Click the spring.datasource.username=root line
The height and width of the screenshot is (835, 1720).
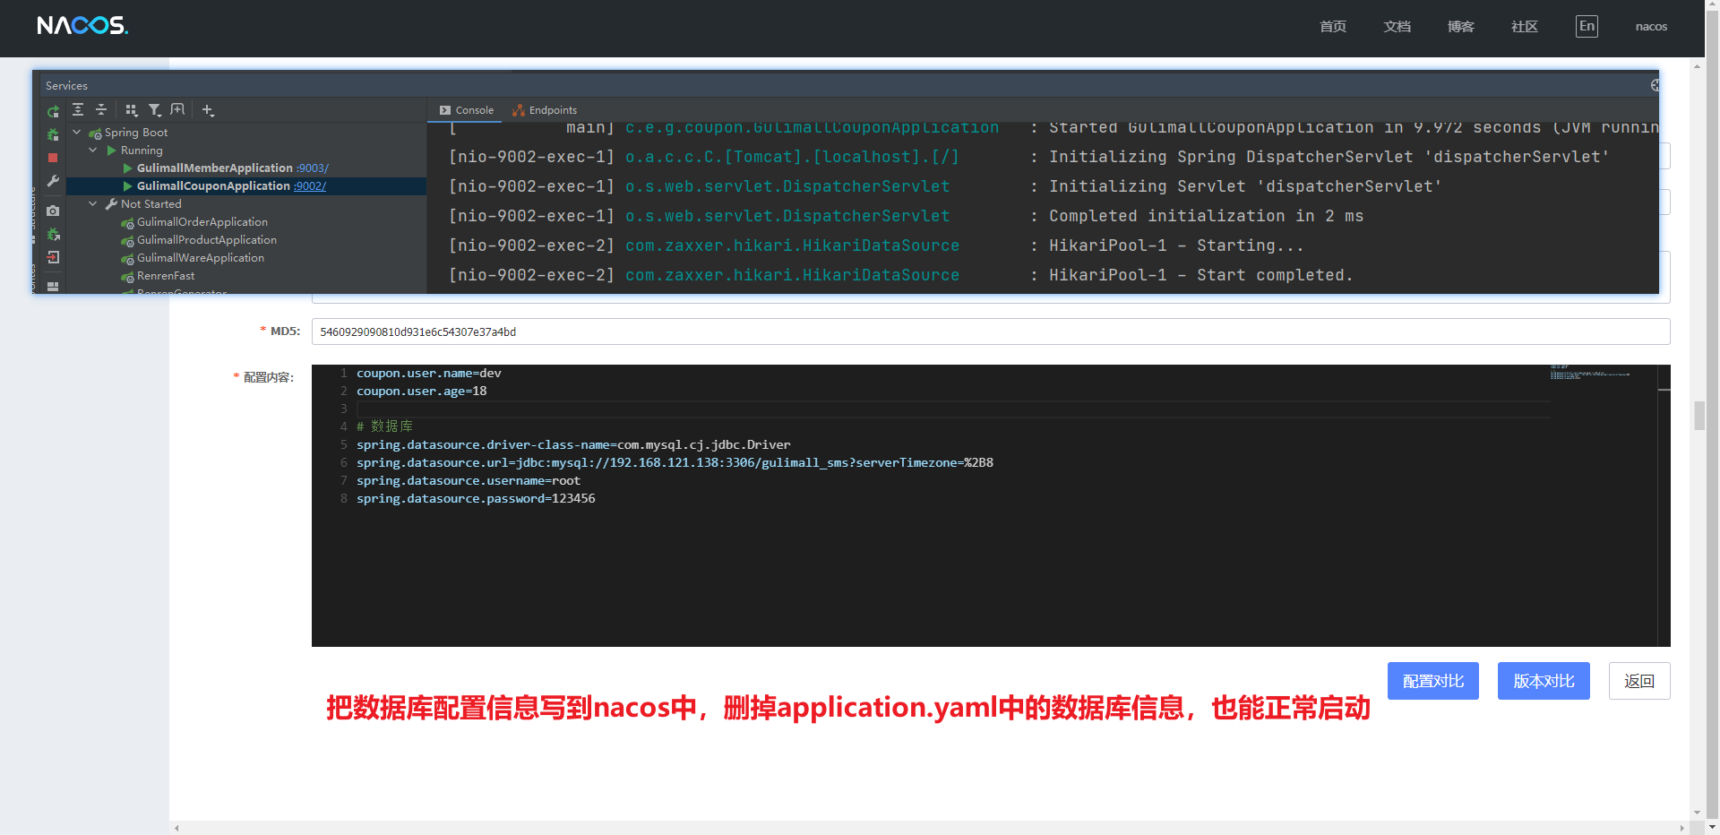[x=469, y=481]
